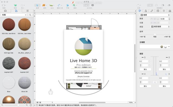
Task: Click the canvas info 'i' icon
Action: click(135, 11)
